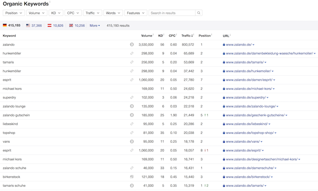Viewport: 318px width, 191px height.
Task: Open the www.zalando.de/geschenk-gutscheine/ link
Action: (x=255, y=115)
